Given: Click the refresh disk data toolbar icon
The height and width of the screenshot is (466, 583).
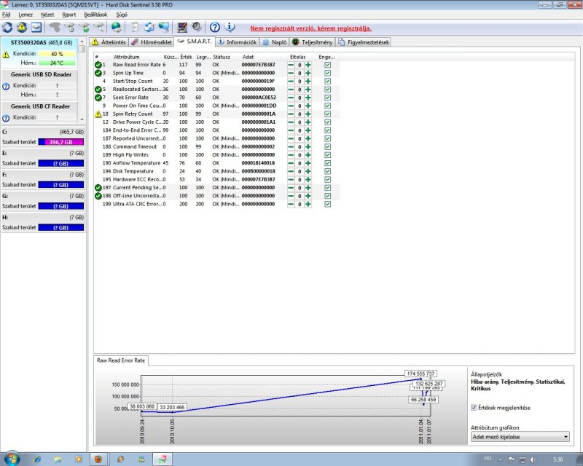Looking at the screenshot, I should (7, 27).
